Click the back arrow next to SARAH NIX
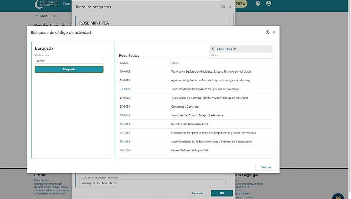Screen dimensions: 351x199 [x=37, y=16]
